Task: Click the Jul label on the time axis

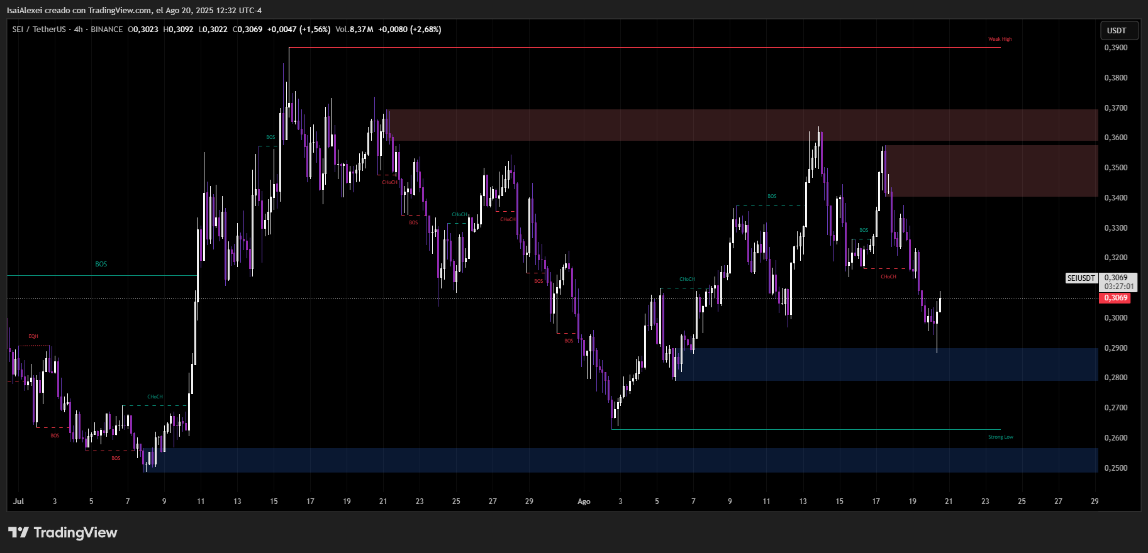Action: pyautogui.click(x=18, y=501)
